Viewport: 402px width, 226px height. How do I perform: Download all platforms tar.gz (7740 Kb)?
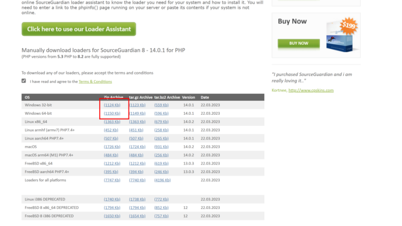(137, 180)
